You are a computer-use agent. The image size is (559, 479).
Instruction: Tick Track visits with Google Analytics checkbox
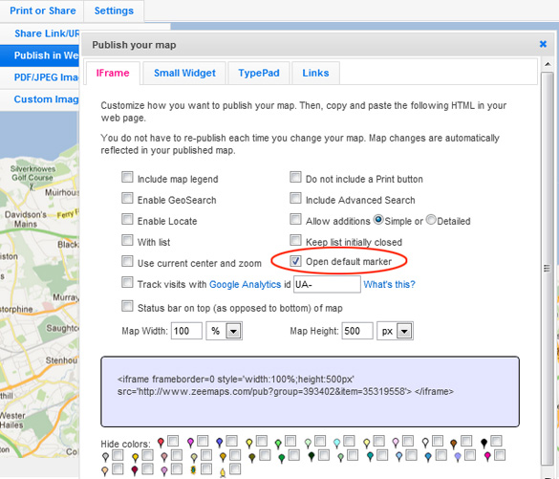[127, 282]
